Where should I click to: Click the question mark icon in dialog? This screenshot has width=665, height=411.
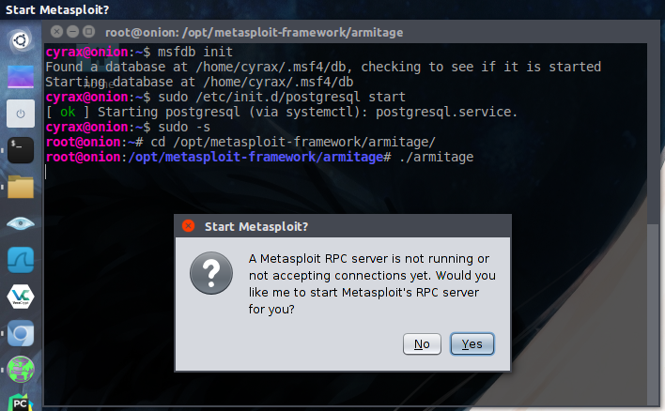210,273
